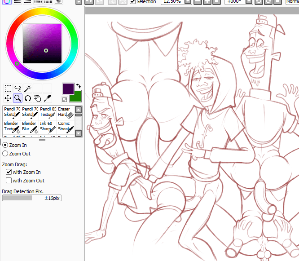Select the Zoom Out radio option
This screenshot has height=261, width=299.
pos(5,154)
